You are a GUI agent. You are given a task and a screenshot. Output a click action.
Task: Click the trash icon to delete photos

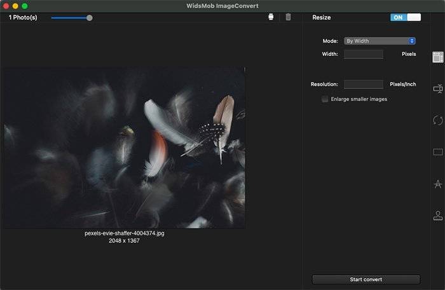pyautogui.click(x=288, y=17)
